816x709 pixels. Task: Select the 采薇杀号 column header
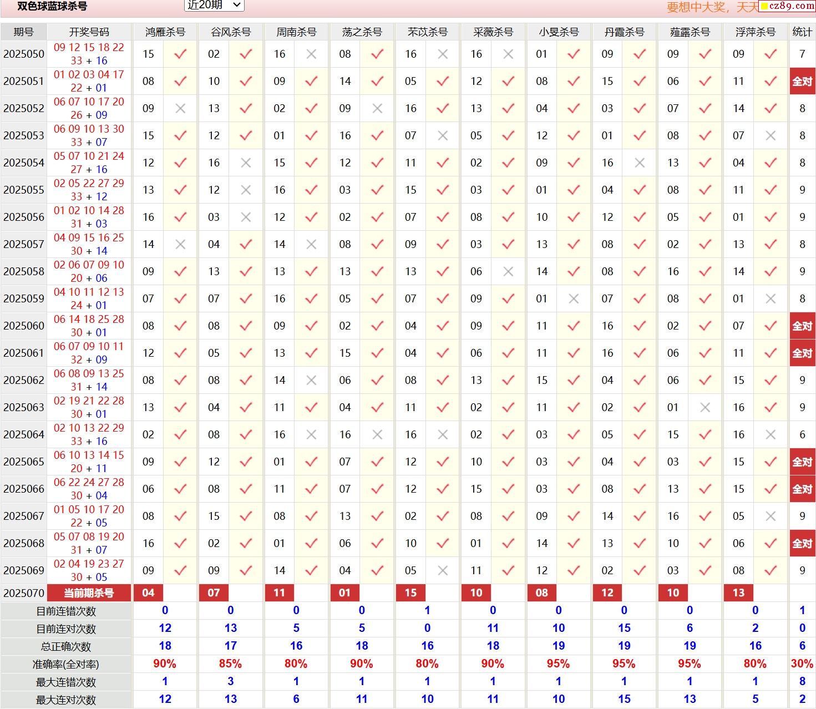[493, 32]
